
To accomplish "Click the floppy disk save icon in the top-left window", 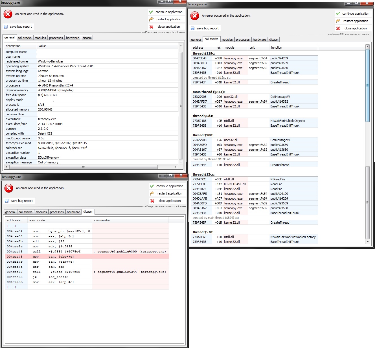I will coord(6,27).
